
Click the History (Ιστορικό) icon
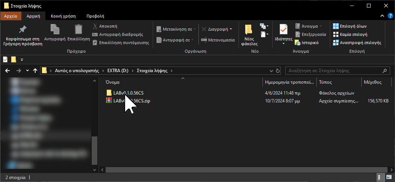(x=298, y=43)
